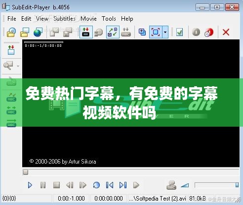Expand the fullscreen button dropdown arrow

click(165, 32)
